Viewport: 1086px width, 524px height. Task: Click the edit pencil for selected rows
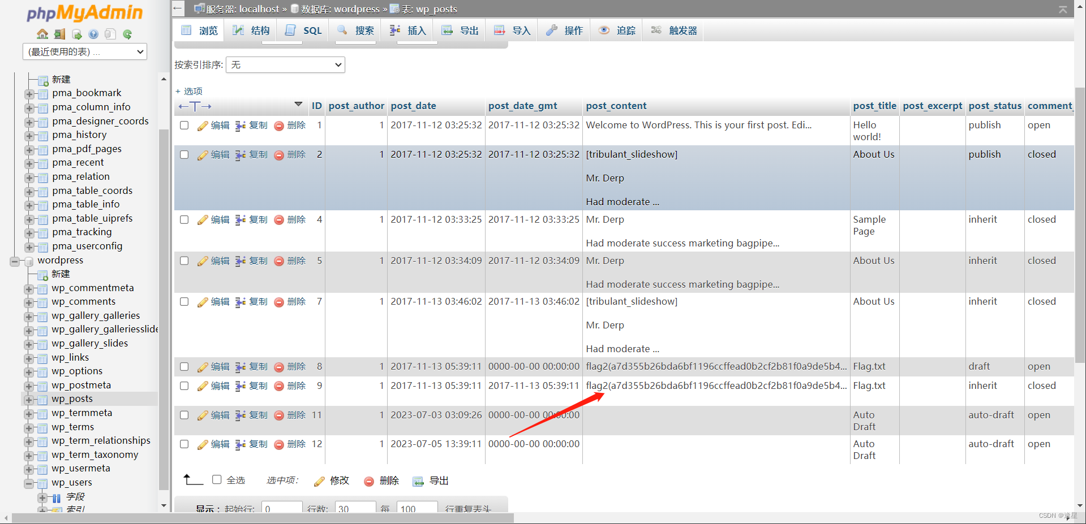click(x=319, y=481)
